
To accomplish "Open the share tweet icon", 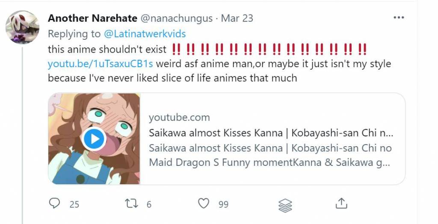I will click(x=341, y=203).
